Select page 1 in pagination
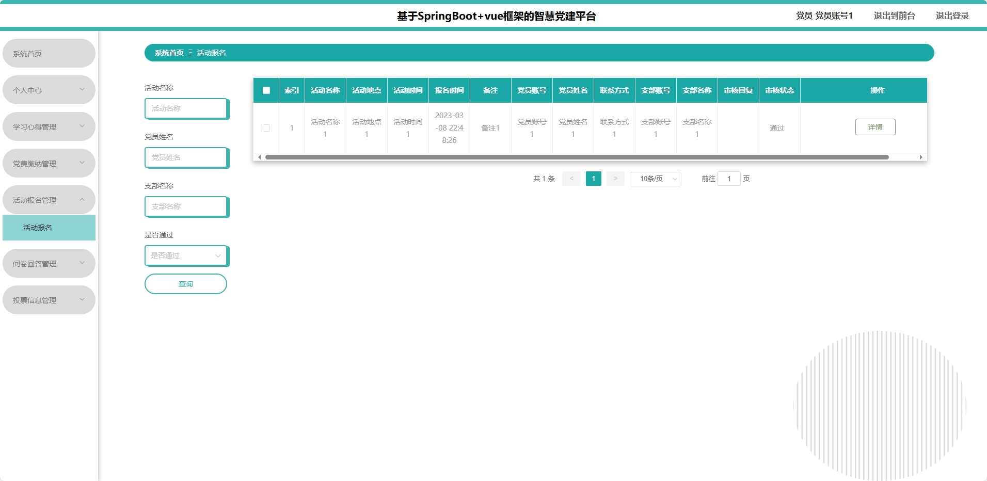Image resolution: width=987 pixels, height=481 pixels. tap(594, 179)
